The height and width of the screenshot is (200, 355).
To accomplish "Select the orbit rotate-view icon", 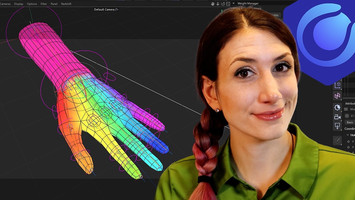I will click(223, 4).
